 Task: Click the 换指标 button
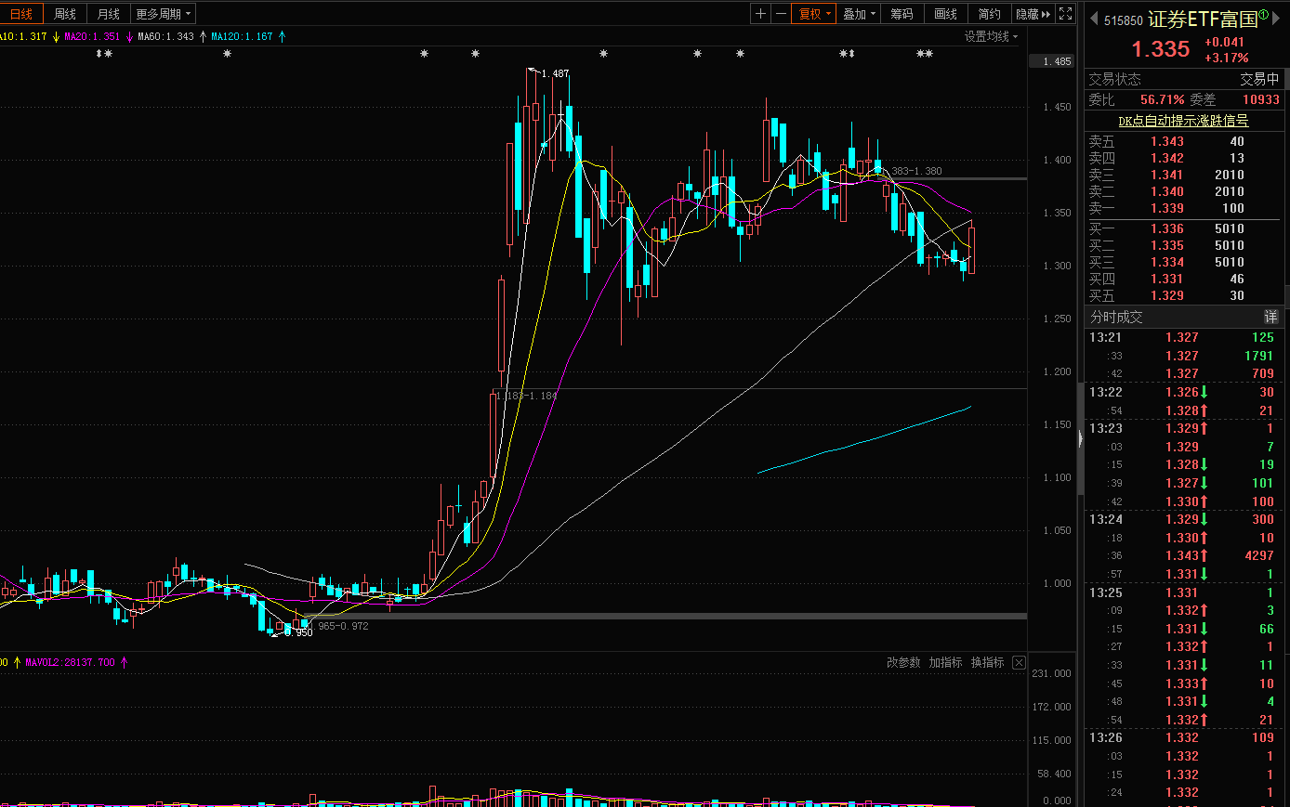pyautogui.click(x=987, y=662)
